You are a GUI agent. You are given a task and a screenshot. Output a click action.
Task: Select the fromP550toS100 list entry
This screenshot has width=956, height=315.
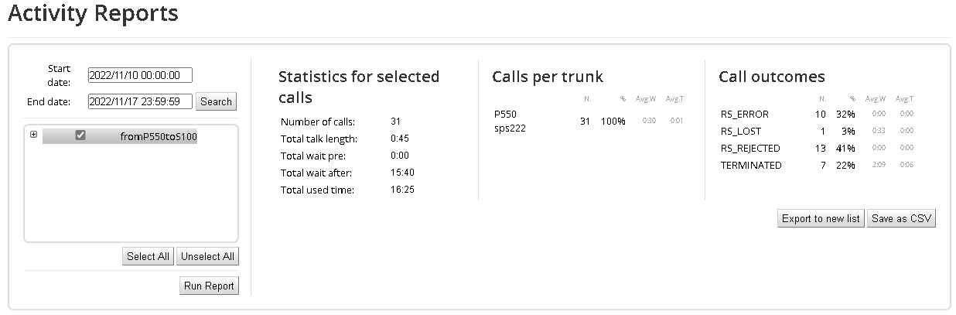[159, 136]
